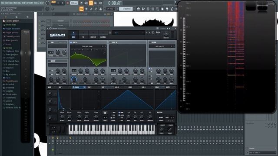This screenshot has height=156, width=278.
Task: Open the FILE menu in FL Studio
Action: 3,3
